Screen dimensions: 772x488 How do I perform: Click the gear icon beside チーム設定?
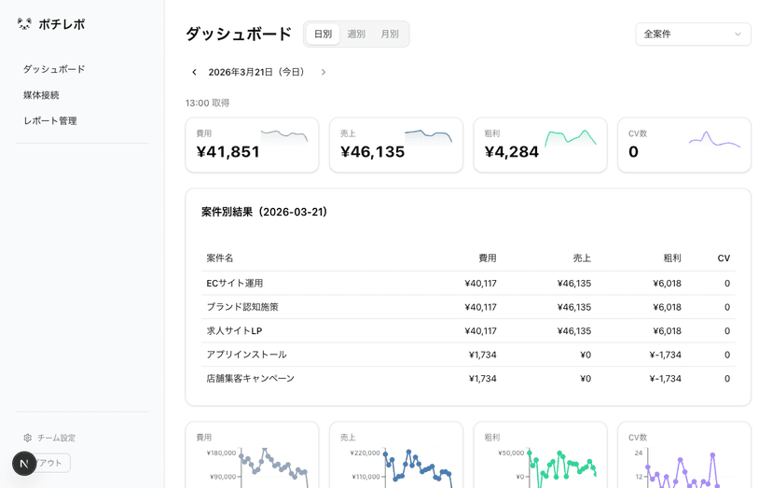(28, 438)
